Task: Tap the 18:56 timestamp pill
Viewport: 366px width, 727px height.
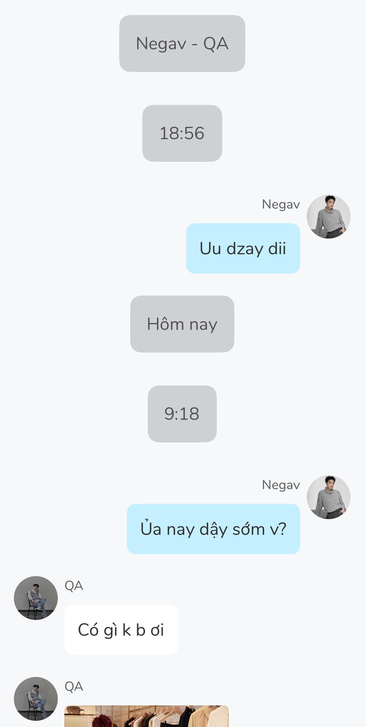Action: tap(182, 133)
